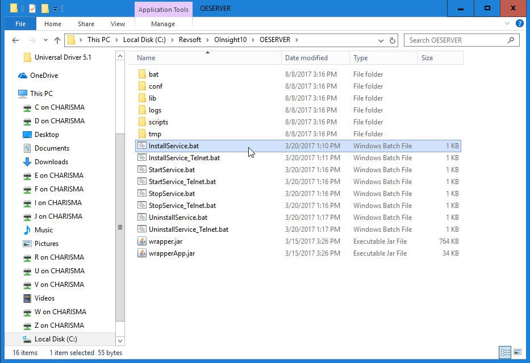
Task: Open Universal Driver 5.1 in navigation pane
Action: click(62, 57)
